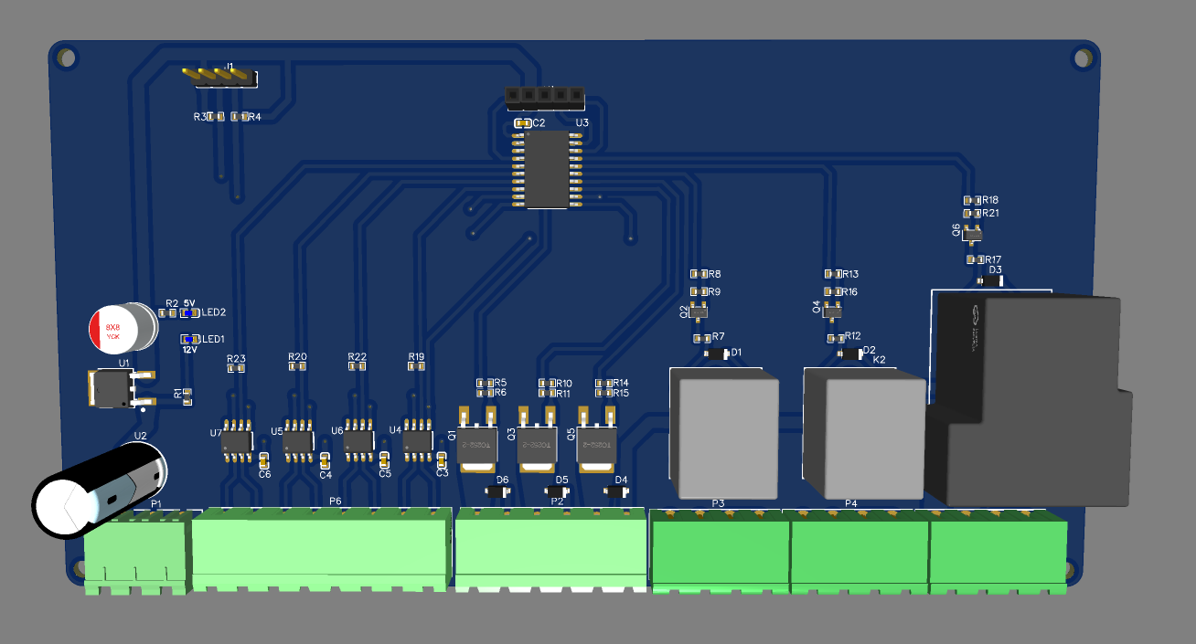This screenshot has height=644, width=1196.
Task: Select the LED1 component
Action: 189,339
